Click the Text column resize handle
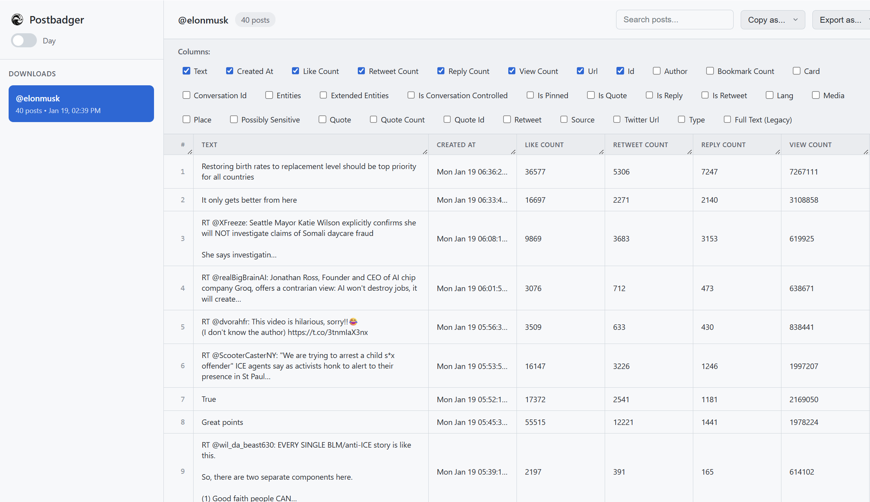The height and width of the screenshot is (502, 870). (x=425, y=152)
